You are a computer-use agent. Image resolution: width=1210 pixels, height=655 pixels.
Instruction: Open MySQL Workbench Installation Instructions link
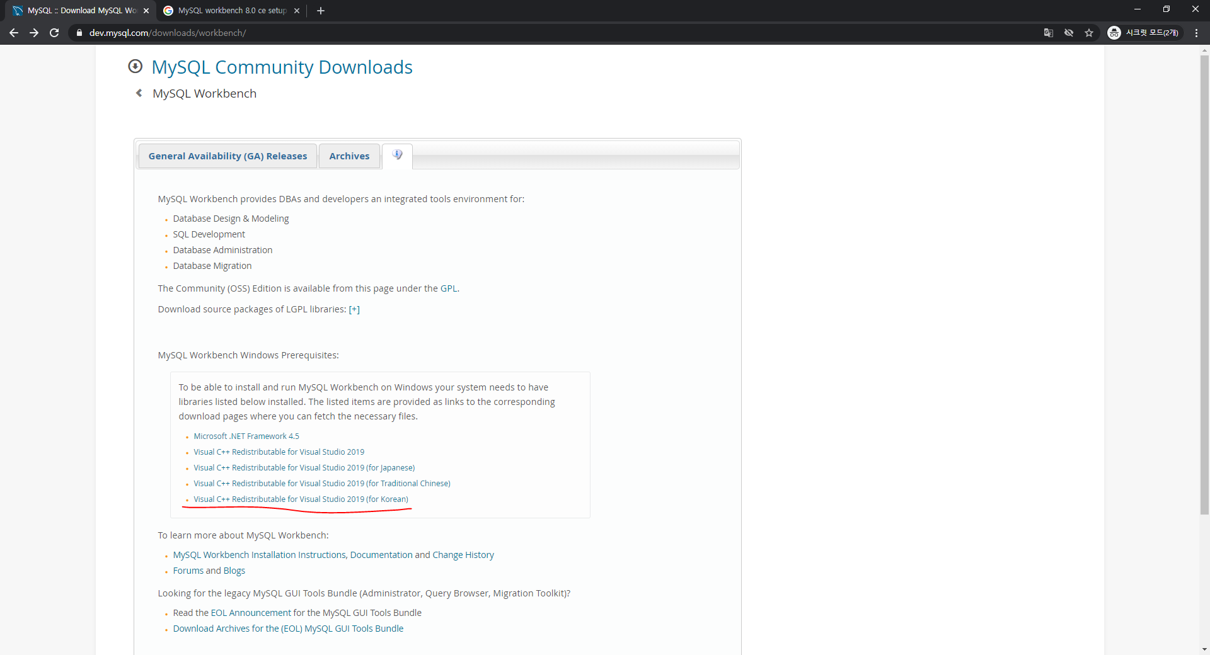pos(259,555)
